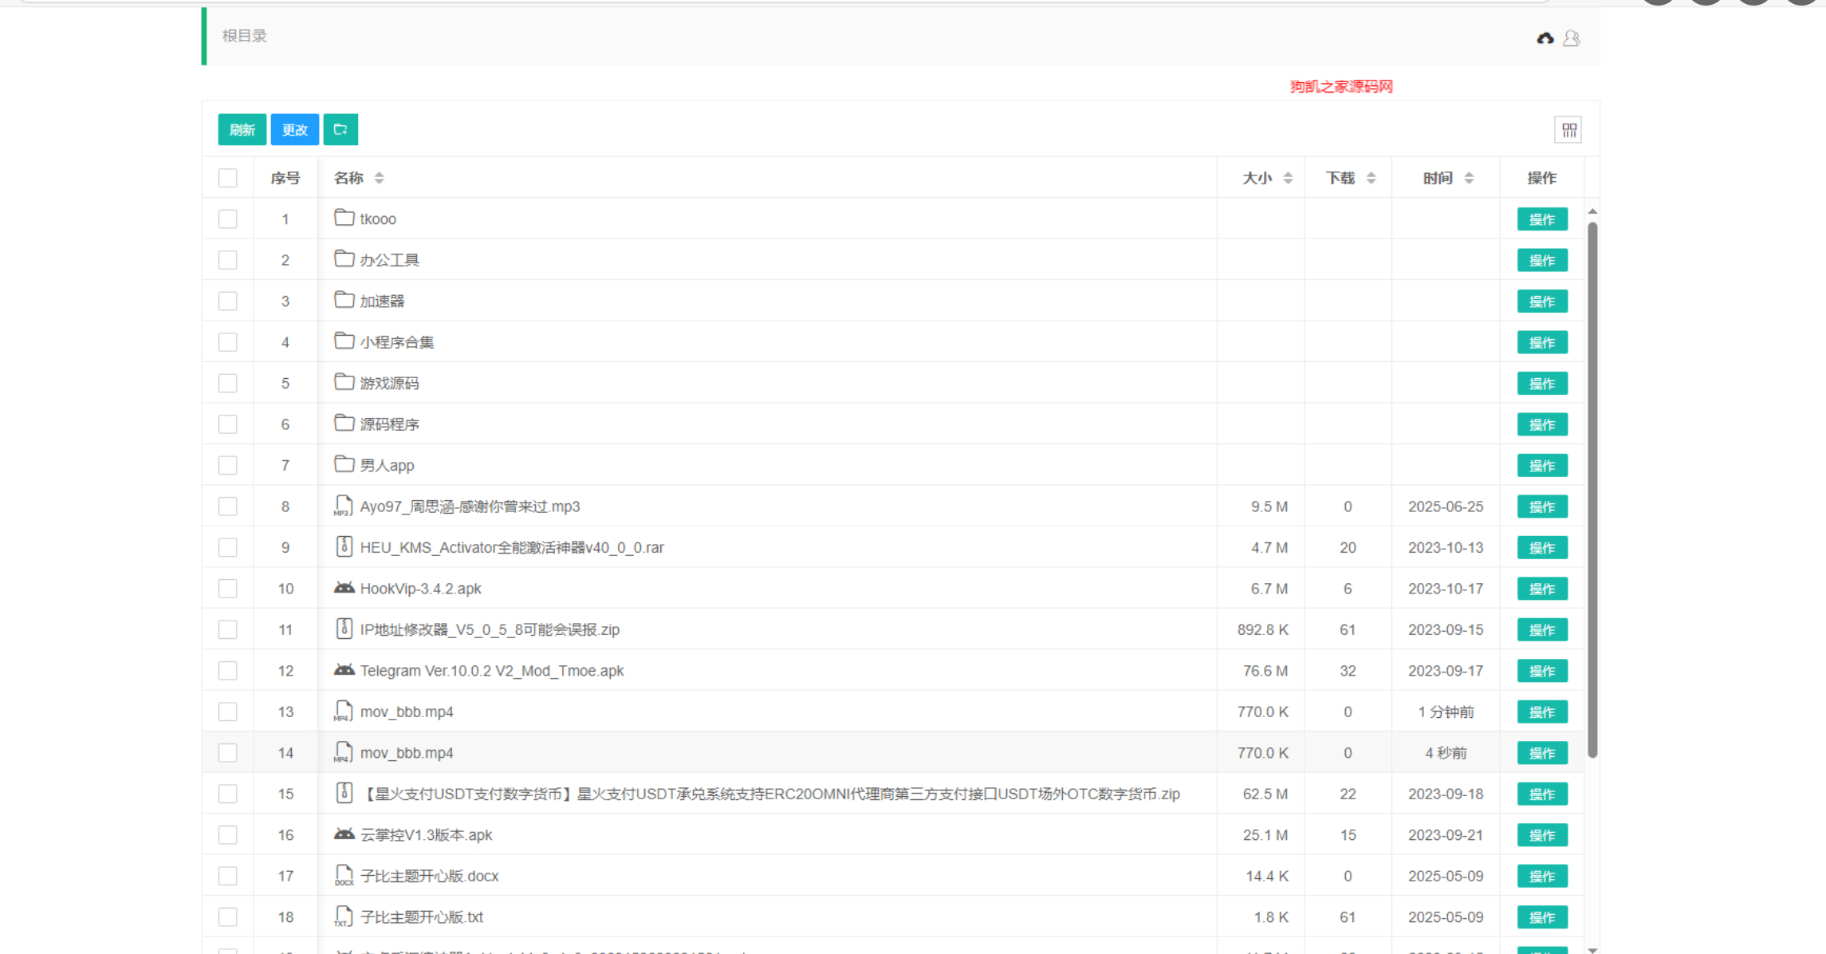
Task: Check the select-all checkbox in header
Action: coord(228,177)
